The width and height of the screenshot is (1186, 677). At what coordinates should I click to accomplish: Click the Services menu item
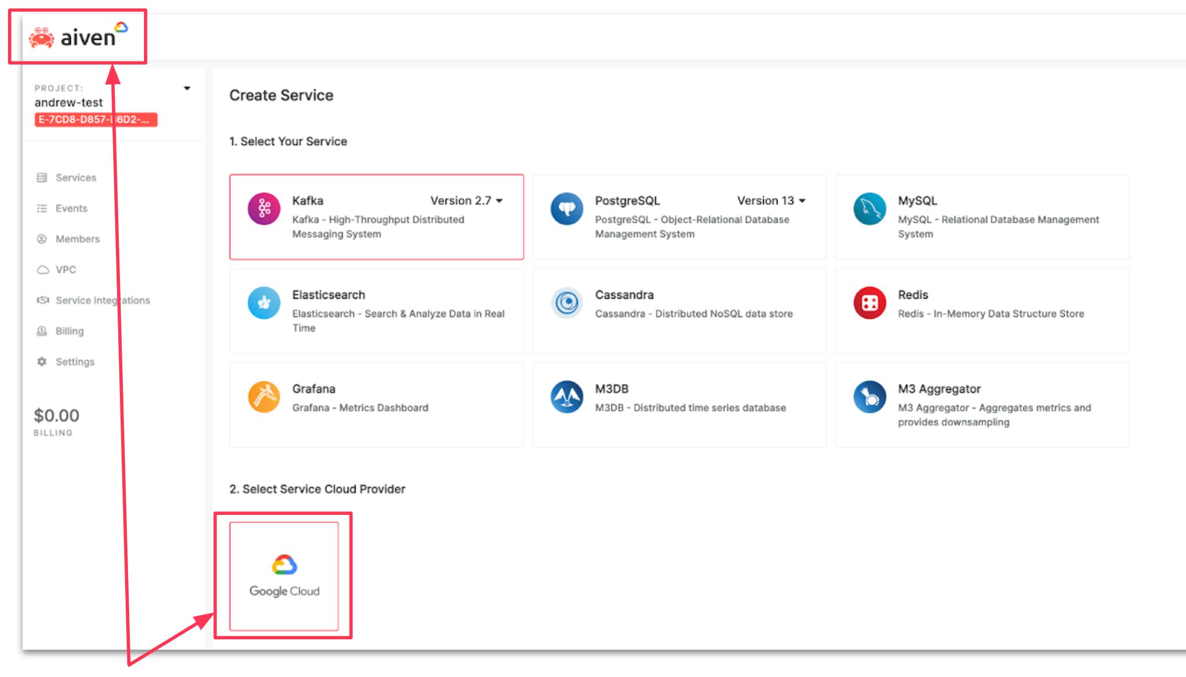tap(75, 178)
